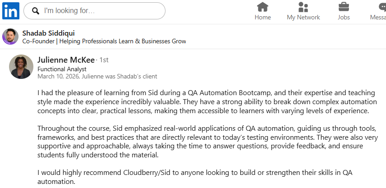Image resolution: width=386 pixels, height=188 pixels.
Task: Click the March 10, 2026 client relationship line
Action: tap(97, 76)
